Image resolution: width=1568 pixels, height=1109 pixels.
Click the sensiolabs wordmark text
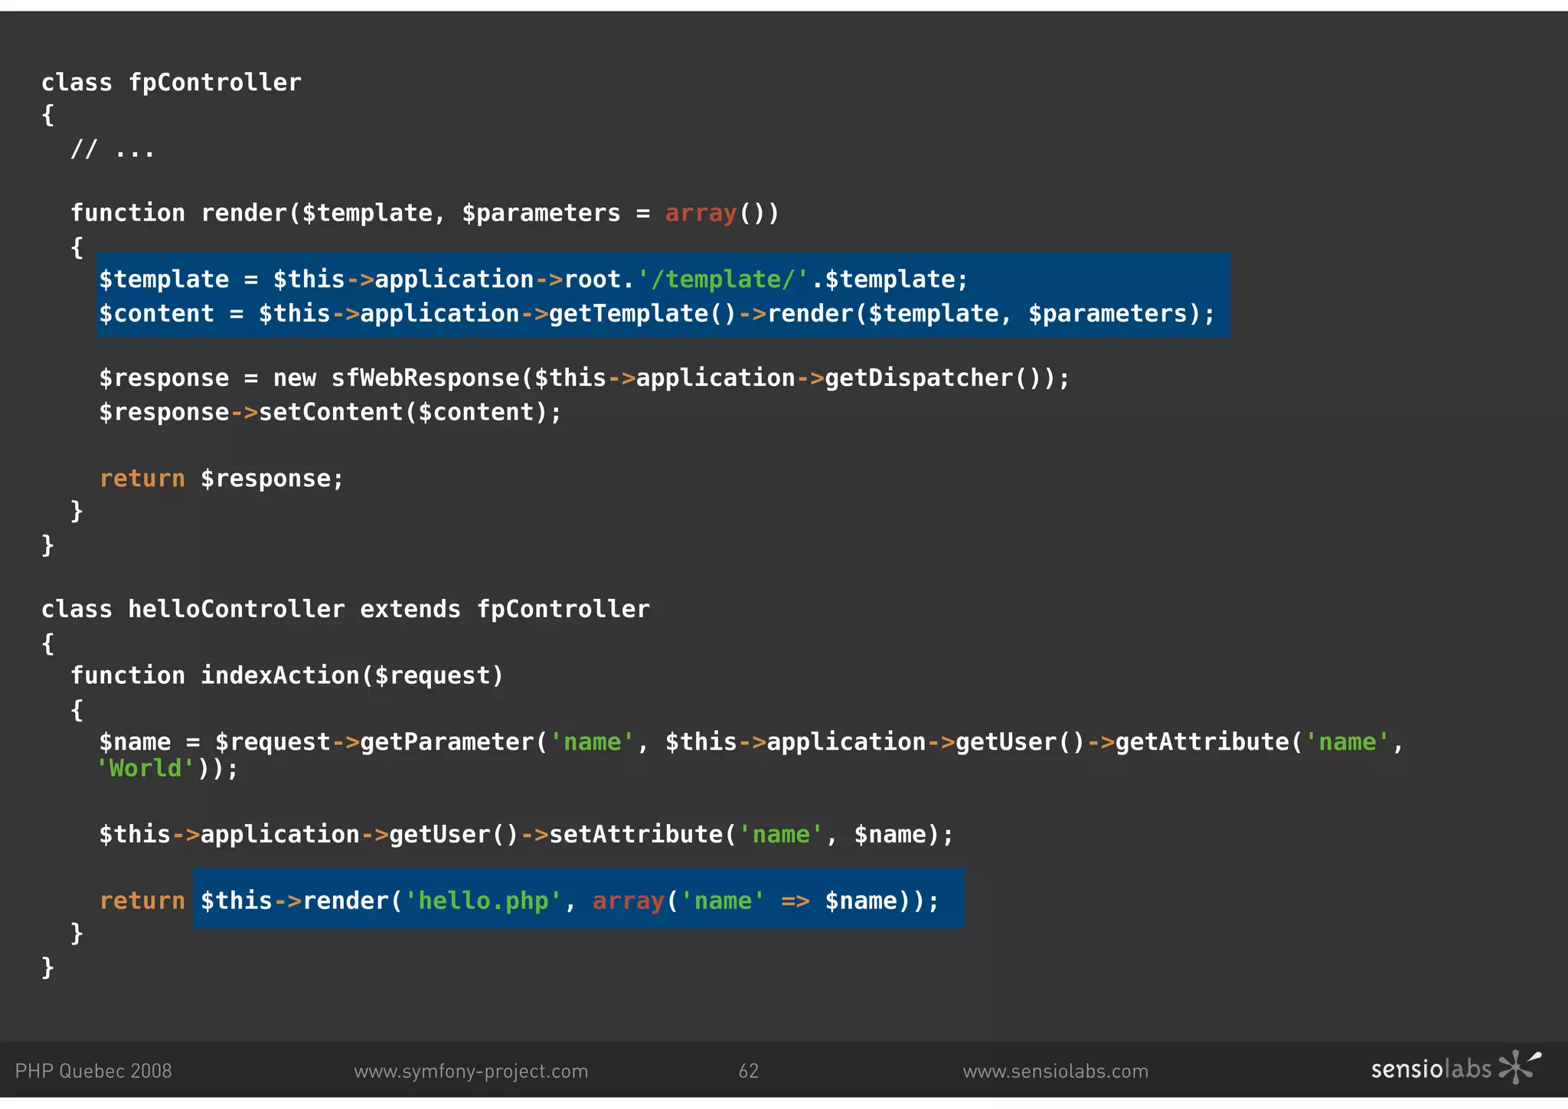[1430, 1069]
